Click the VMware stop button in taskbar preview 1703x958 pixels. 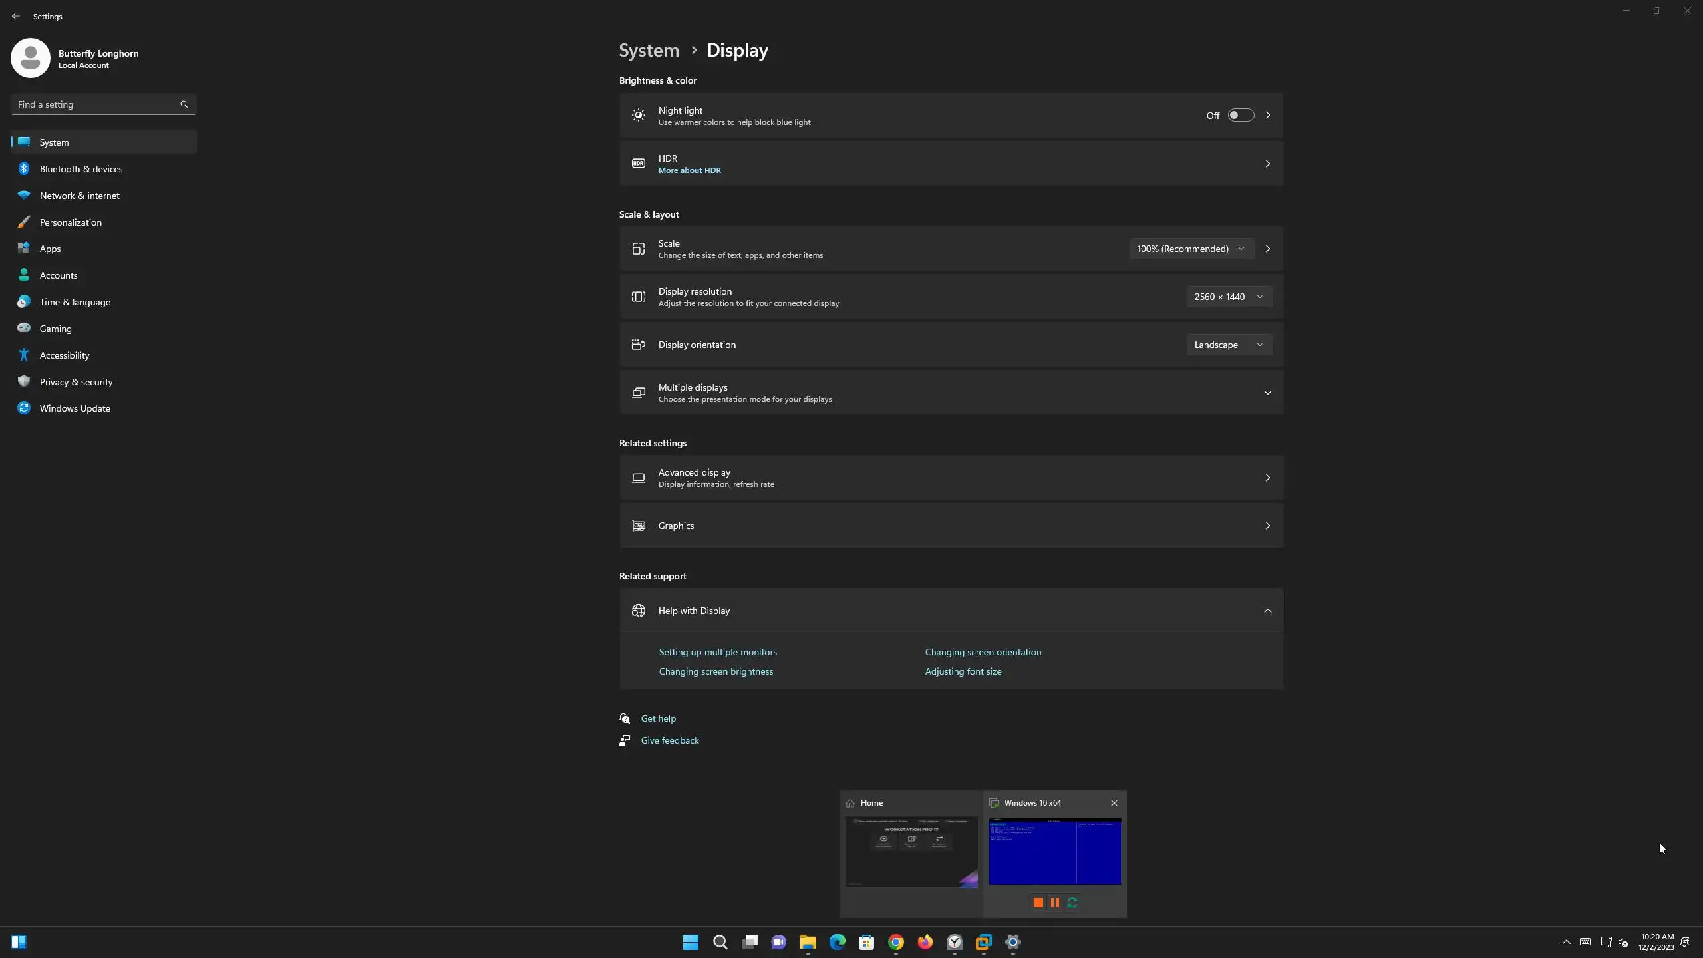point(1038,903)
